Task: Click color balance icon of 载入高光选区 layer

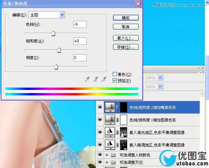Action: click(x=110, y=132)
